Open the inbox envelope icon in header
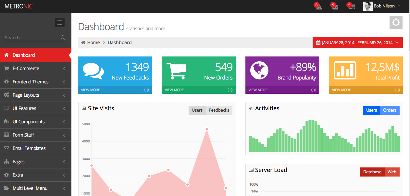The image size is (410, 196). (335, 6)
